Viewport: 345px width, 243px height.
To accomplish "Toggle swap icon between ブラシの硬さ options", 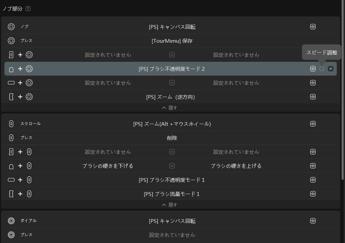I will tap(172, 166).
